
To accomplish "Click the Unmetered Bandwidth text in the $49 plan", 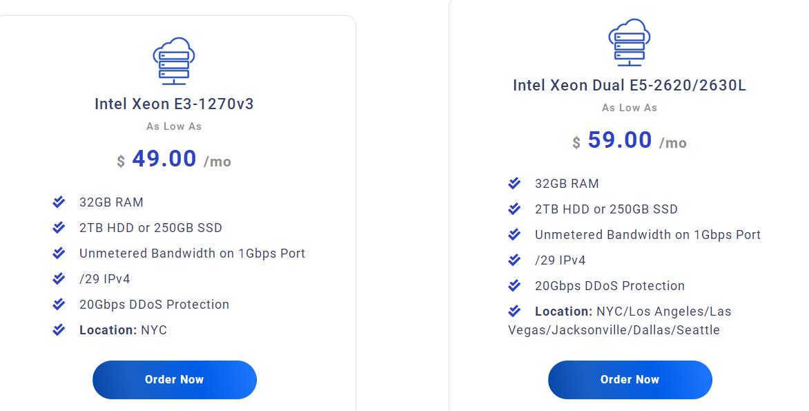I will click(192, 253).
